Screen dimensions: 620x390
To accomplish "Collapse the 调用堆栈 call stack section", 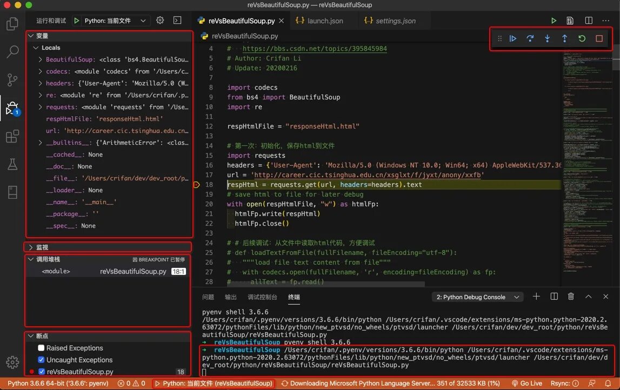I will [x=31, y=259].
